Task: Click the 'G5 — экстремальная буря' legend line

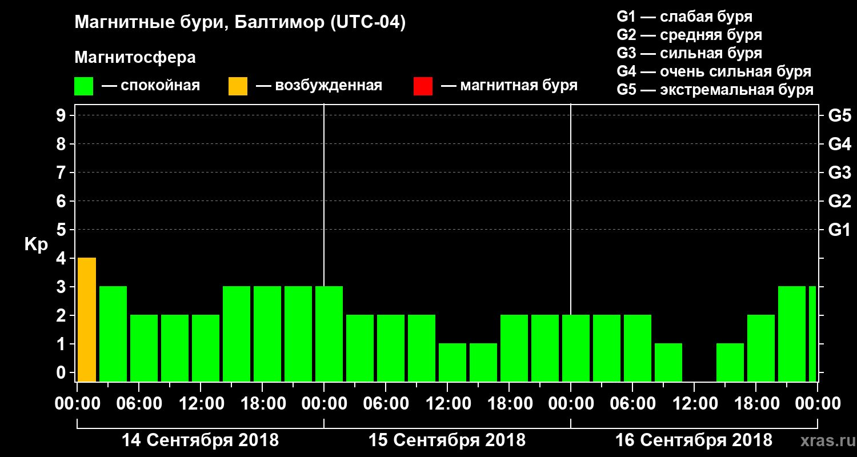Action: (x=715, y=90)
